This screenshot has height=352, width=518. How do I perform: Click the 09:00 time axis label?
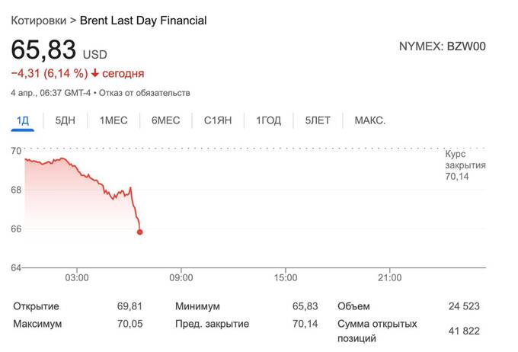point(181,278)
